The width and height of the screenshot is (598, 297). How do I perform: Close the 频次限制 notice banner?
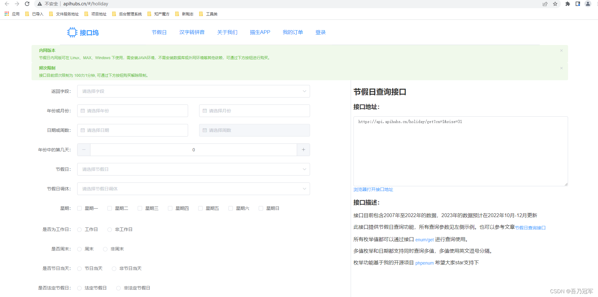point(561,68)
